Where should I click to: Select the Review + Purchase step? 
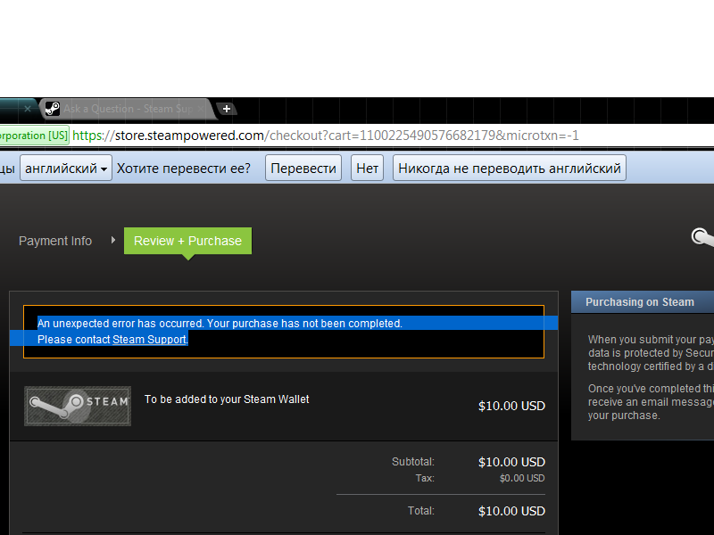(x=187, y=241)
